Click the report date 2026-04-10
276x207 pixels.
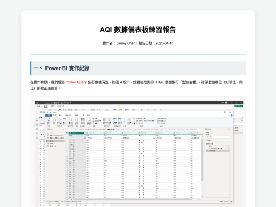pyautogui.click(x=165, y=43)
